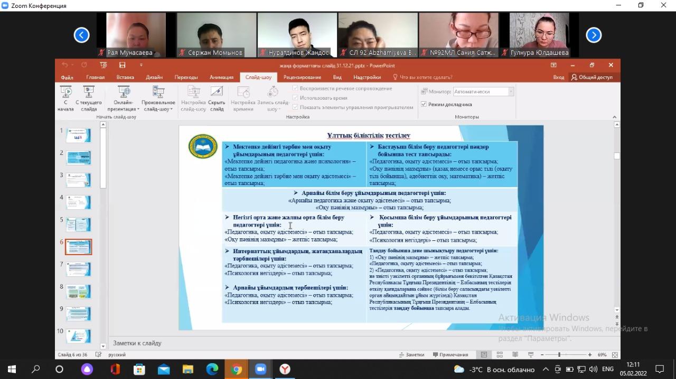Switch to the 'Дизайн' ribbon tab
The image size is (676, 379).
coord(154,77)
